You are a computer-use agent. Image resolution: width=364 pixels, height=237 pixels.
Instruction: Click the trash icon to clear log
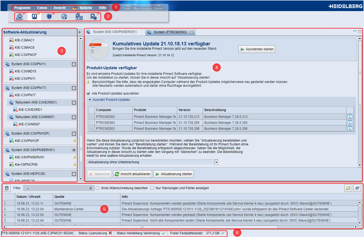point(7,188)
